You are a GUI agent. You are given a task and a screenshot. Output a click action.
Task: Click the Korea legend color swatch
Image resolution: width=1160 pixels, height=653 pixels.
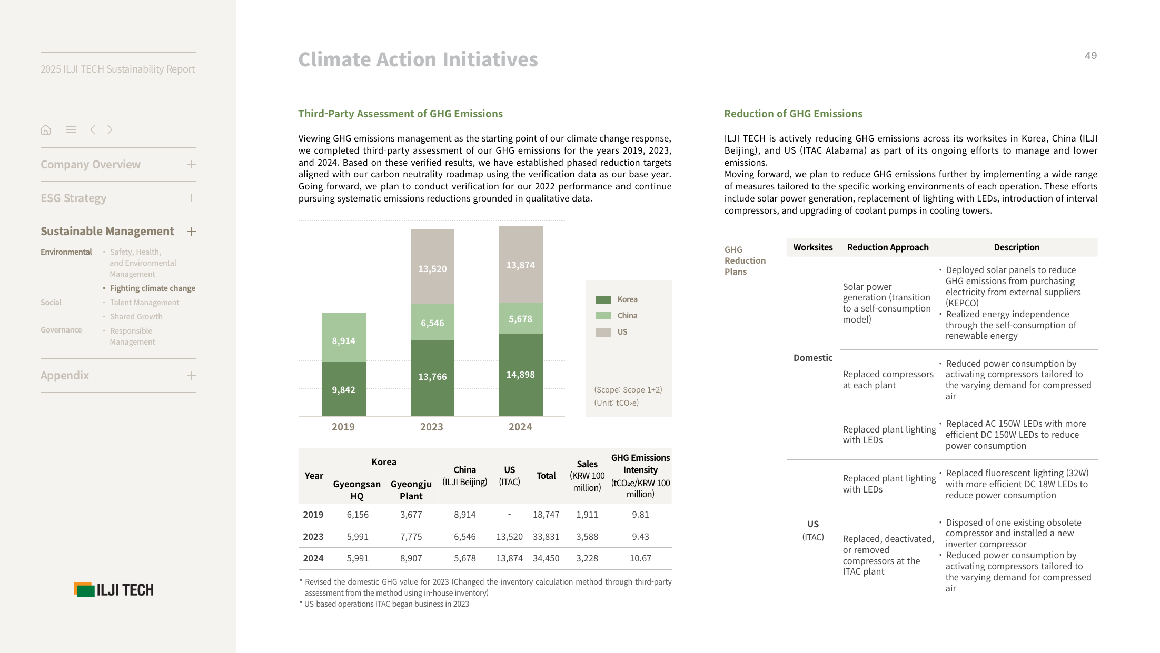click(603, 299)
